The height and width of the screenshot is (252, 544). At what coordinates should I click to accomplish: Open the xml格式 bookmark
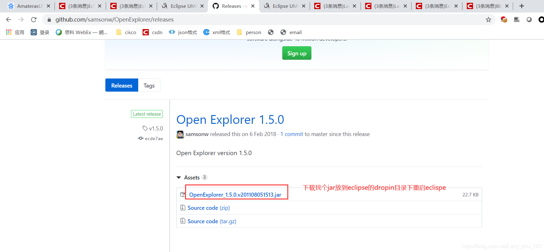pos(217,32)
